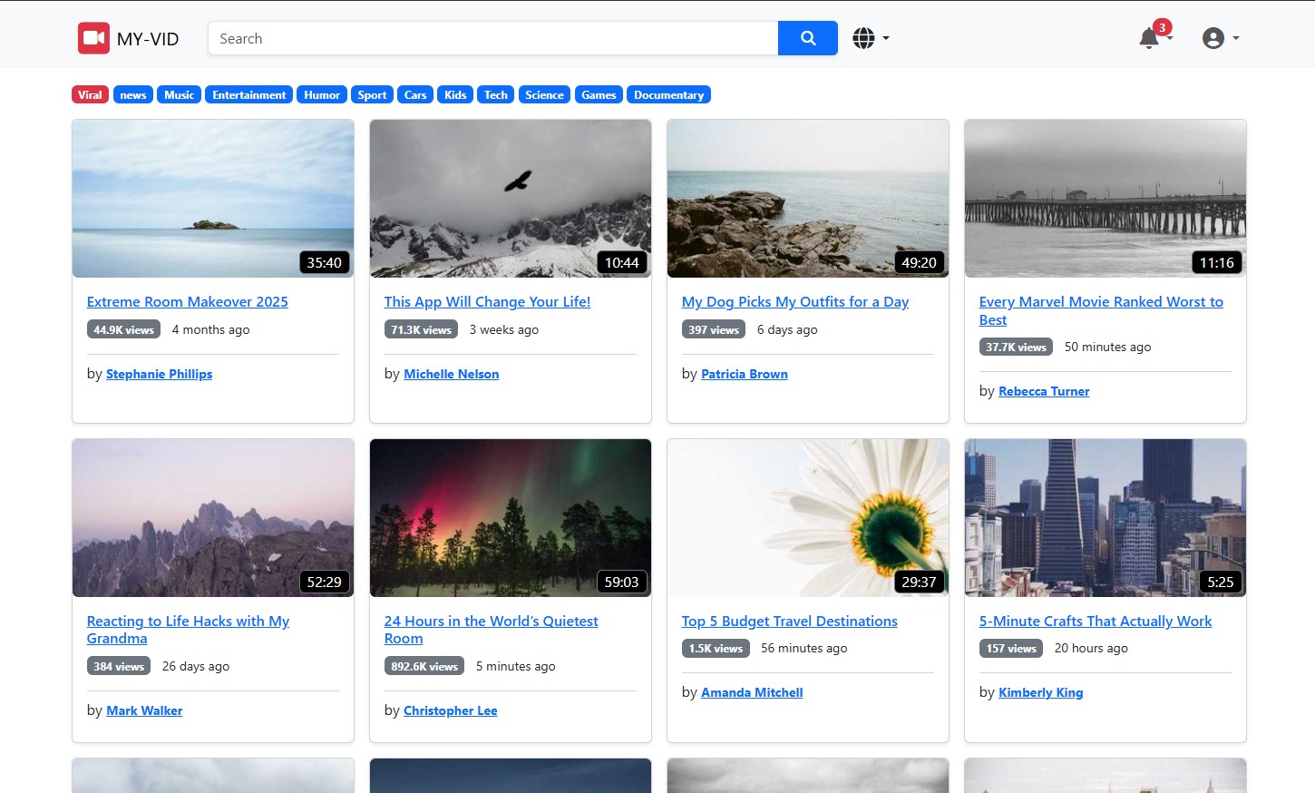Visit Rebecca Turner channel link

pyautogui.click(x=1044, y=391)
